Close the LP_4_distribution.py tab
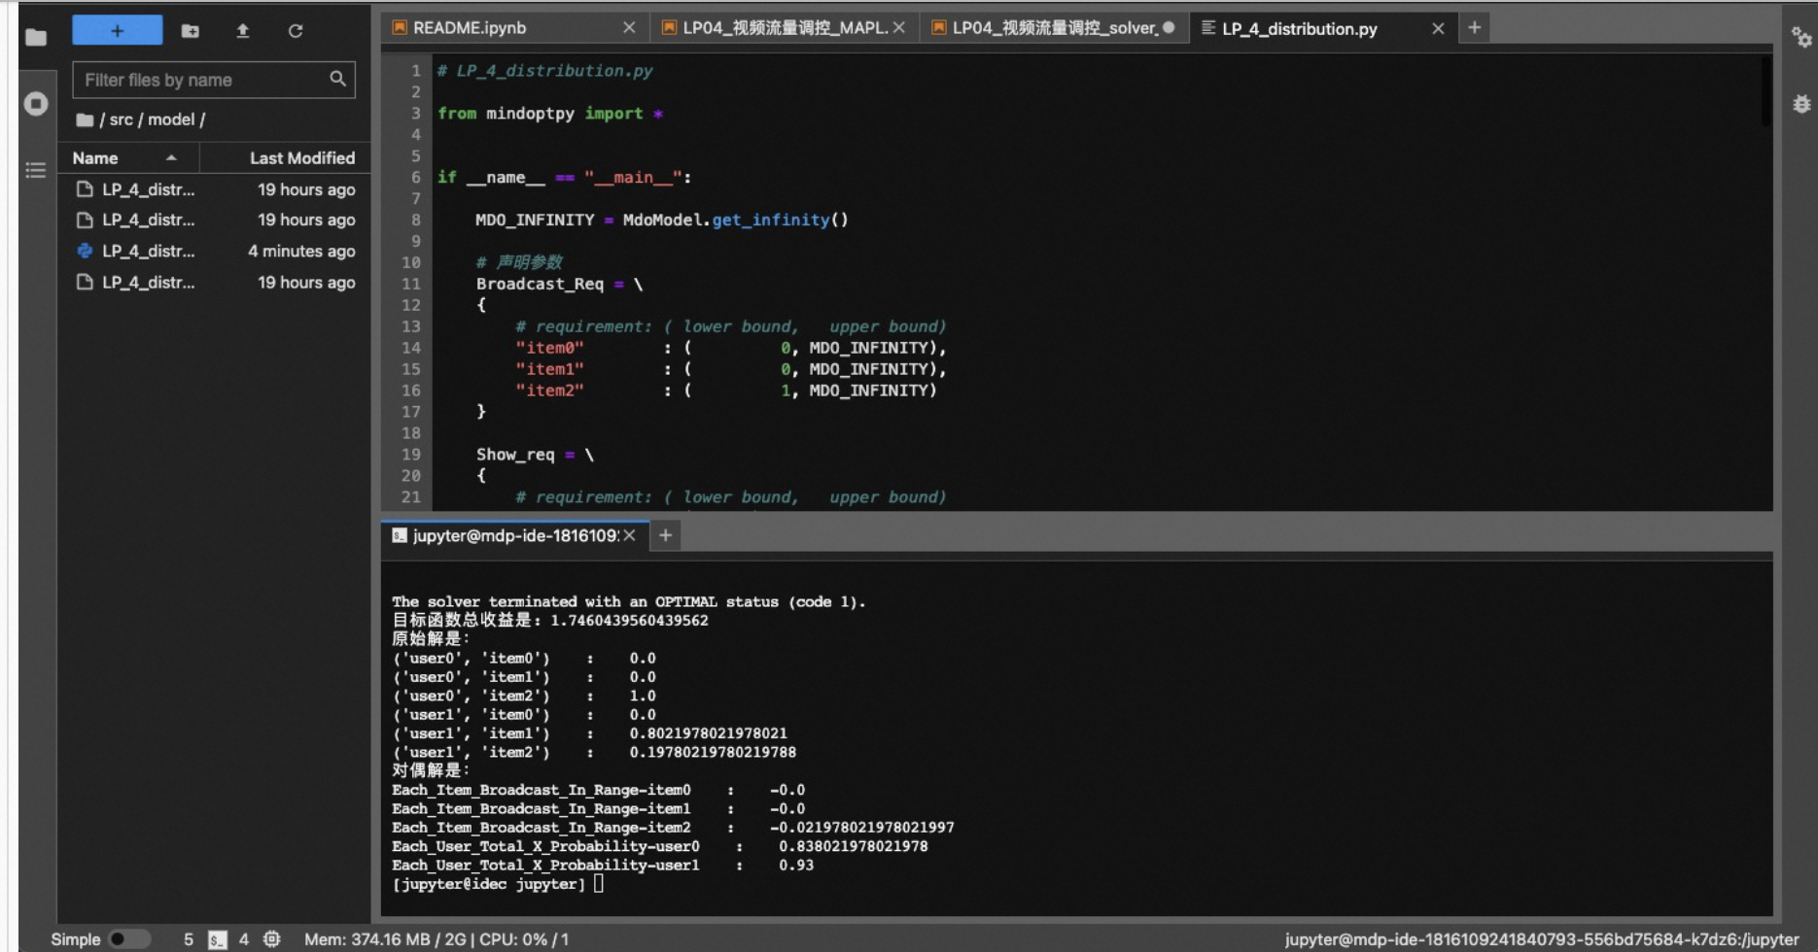This screenshot has width=1818, height=952. coord(1438,28)
